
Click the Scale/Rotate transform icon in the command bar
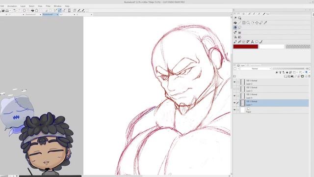[37, 10]
